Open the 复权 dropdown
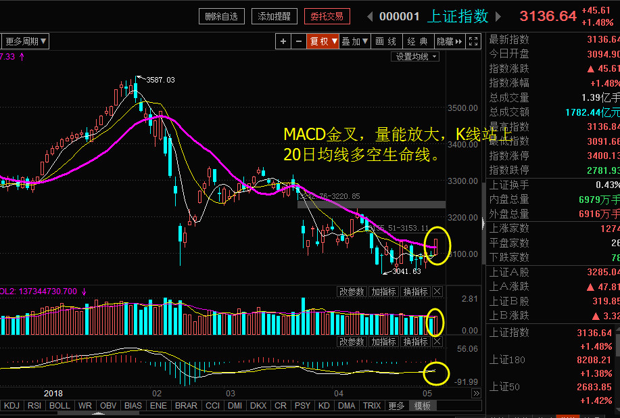Viewport: 620px width, 418px height. pyautogui.click(x=323, y=41)
